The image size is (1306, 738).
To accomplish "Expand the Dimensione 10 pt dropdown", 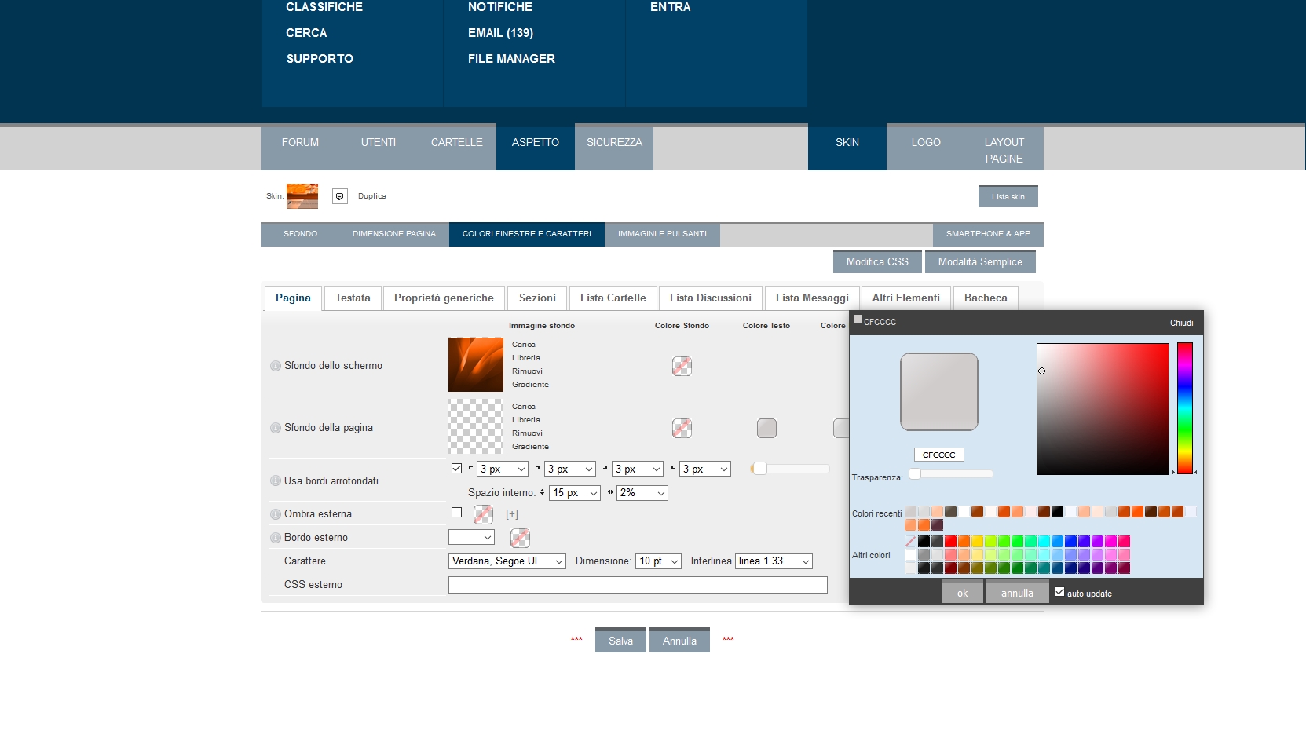I will pyautogui.click(x=658, y=561).
